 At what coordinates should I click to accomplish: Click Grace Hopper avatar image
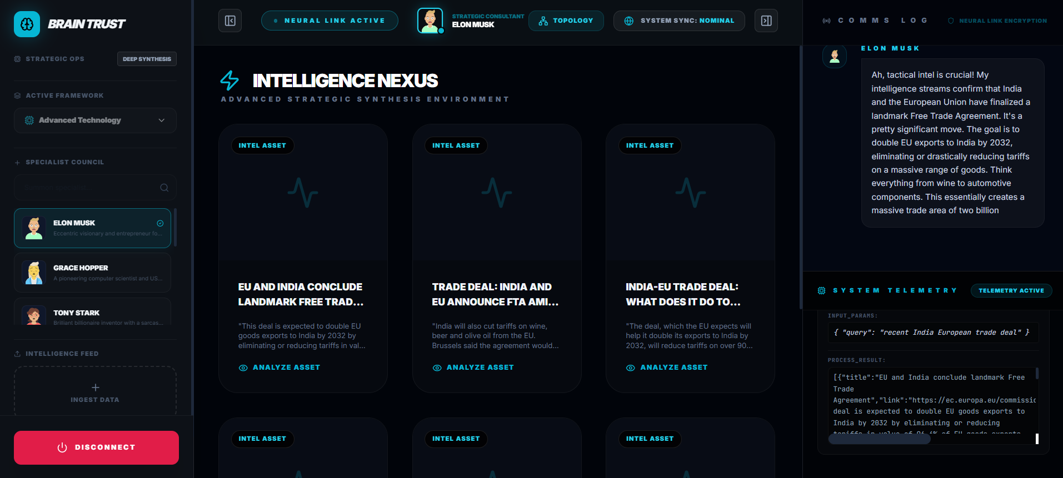pos(34,273)
